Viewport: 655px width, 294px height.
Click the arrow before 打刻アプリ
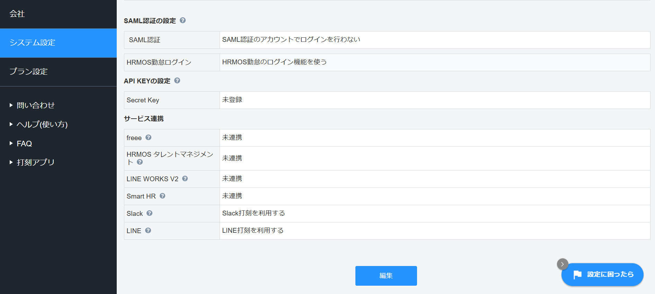[11, 162]
